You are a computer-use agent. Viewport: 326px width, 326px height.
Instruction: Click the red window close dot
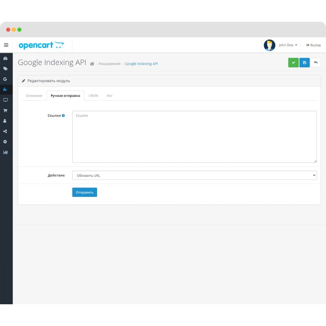(x=8, y=30)
